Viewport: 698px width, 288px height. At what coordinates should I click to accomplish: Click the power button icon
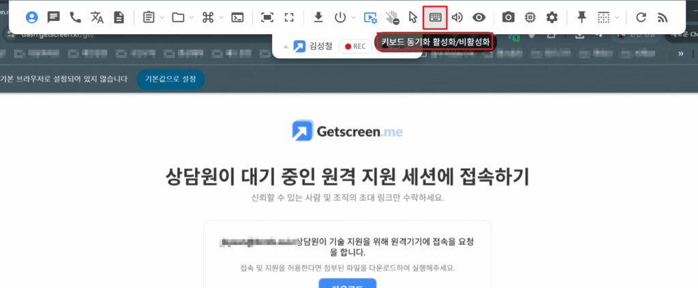(340, 17)
